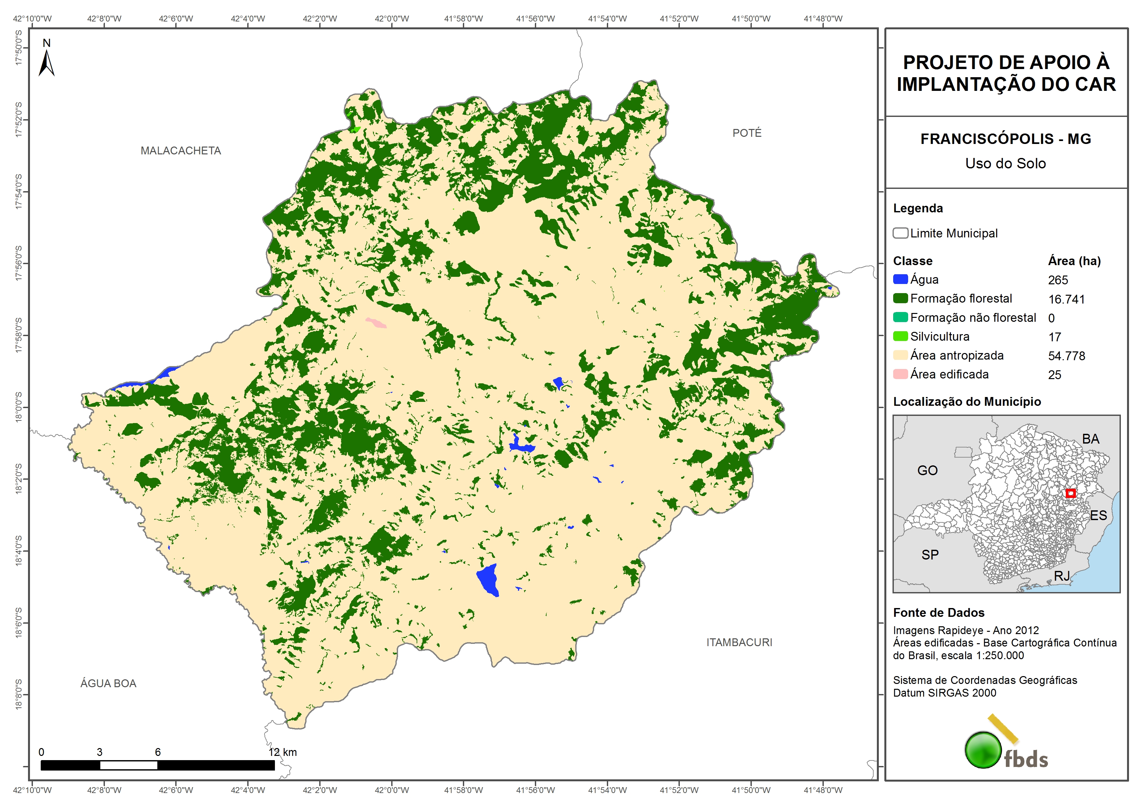This screenshot has width=1143, height=808.
Task: Select the Formação florestal dark green swatch
Action: point(900,298)
